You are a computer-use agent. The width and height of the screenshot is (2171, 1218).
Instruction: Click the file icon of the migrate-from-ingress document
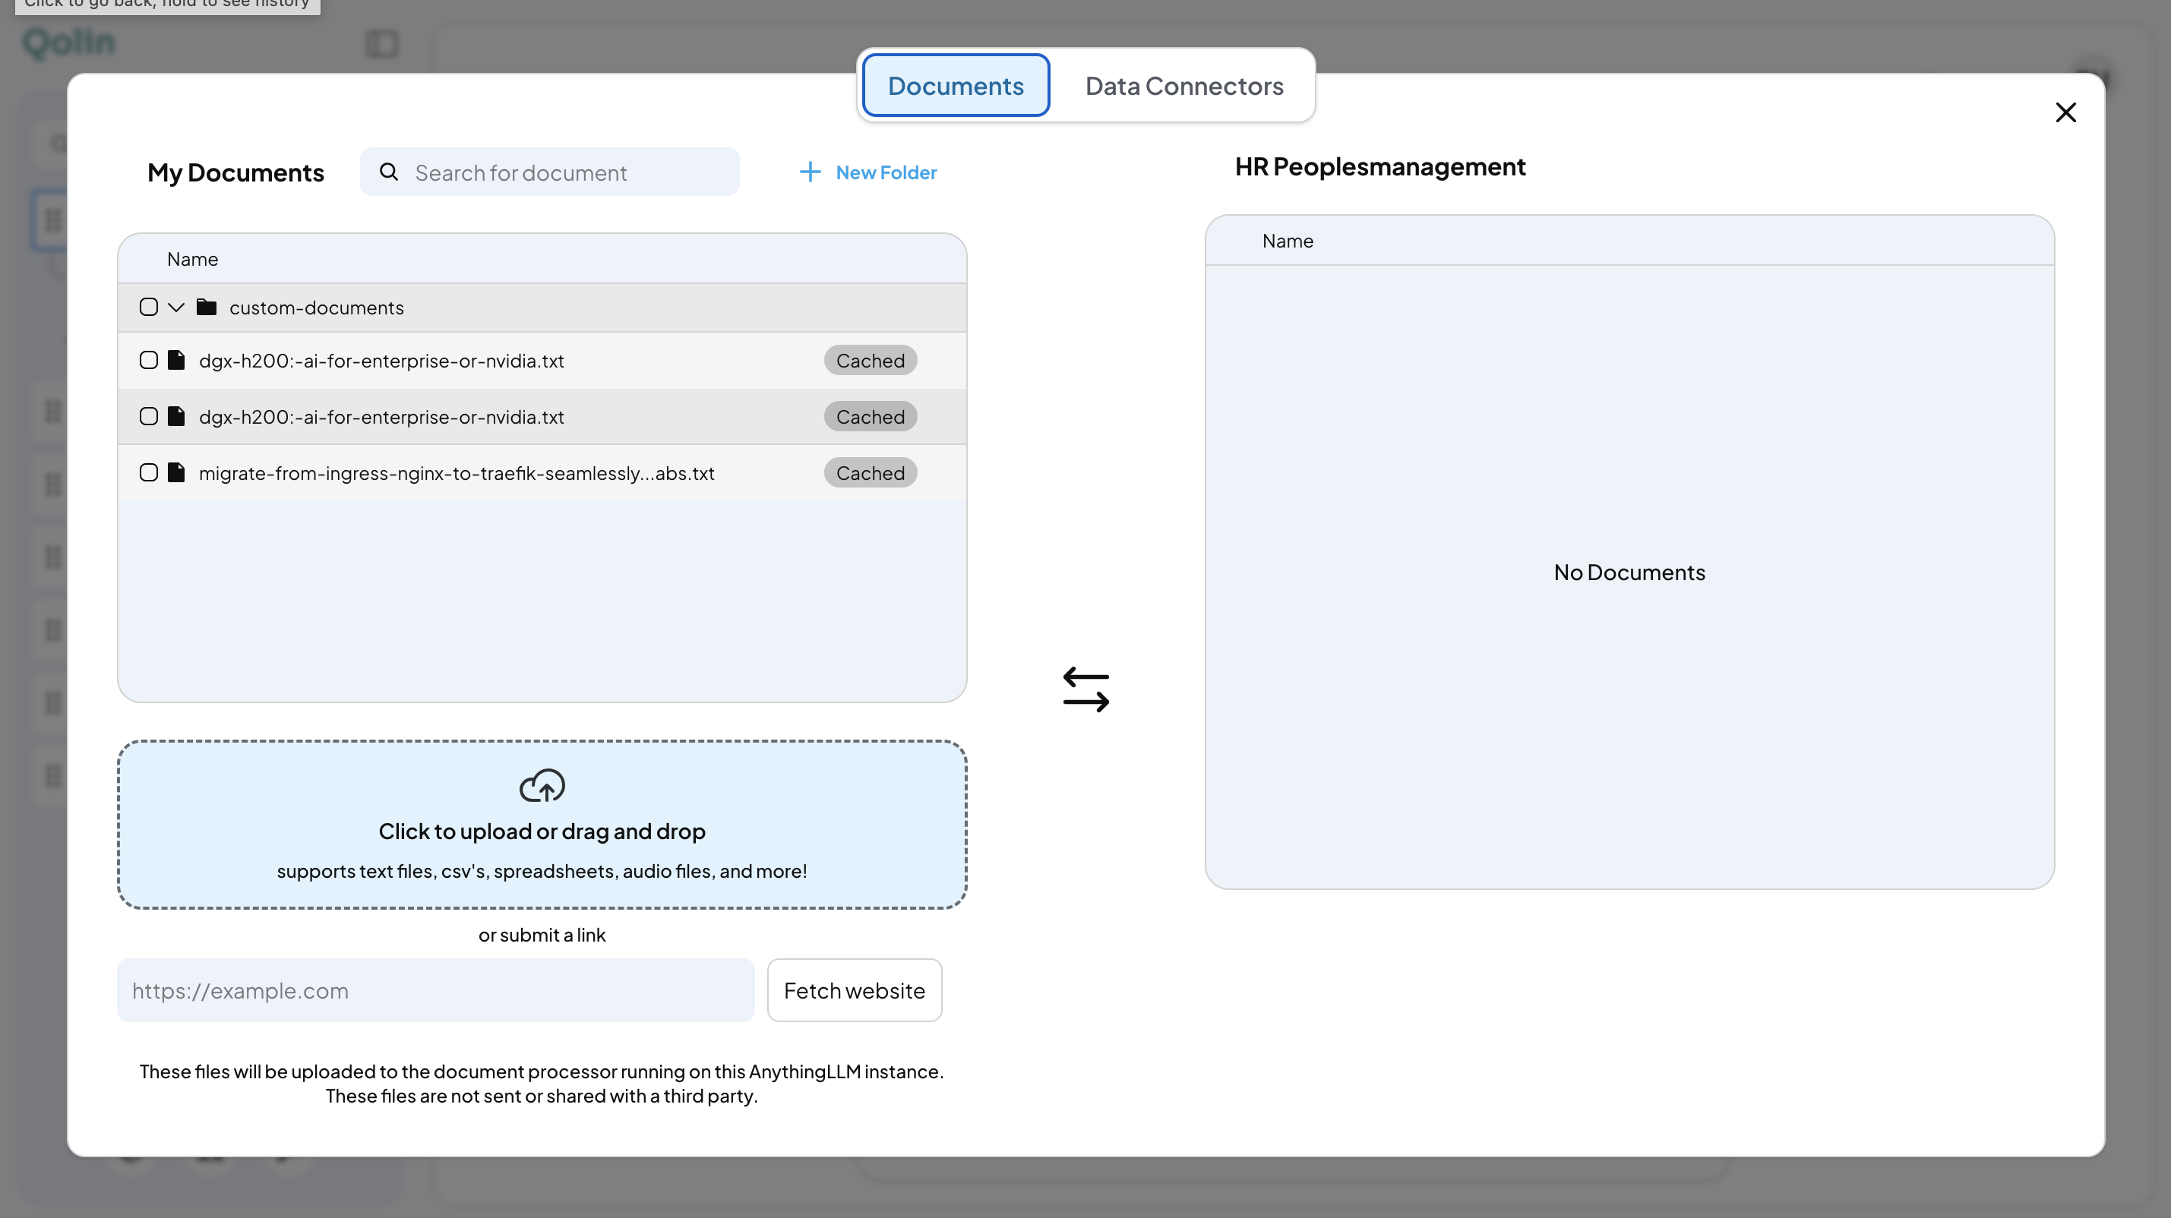(x=175, y=472)
